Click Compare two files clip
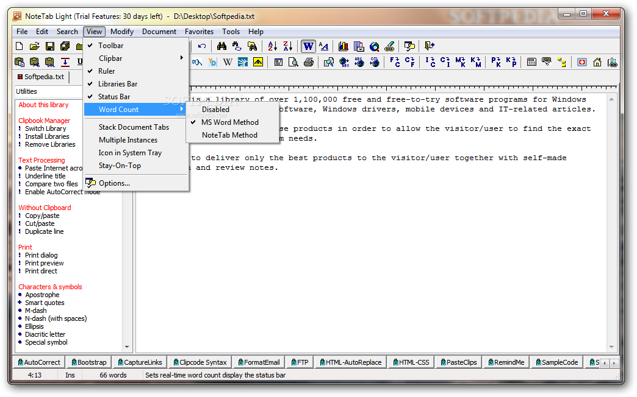Image resolution: width=637 pixels, height=397 pixels. point(51,184)
